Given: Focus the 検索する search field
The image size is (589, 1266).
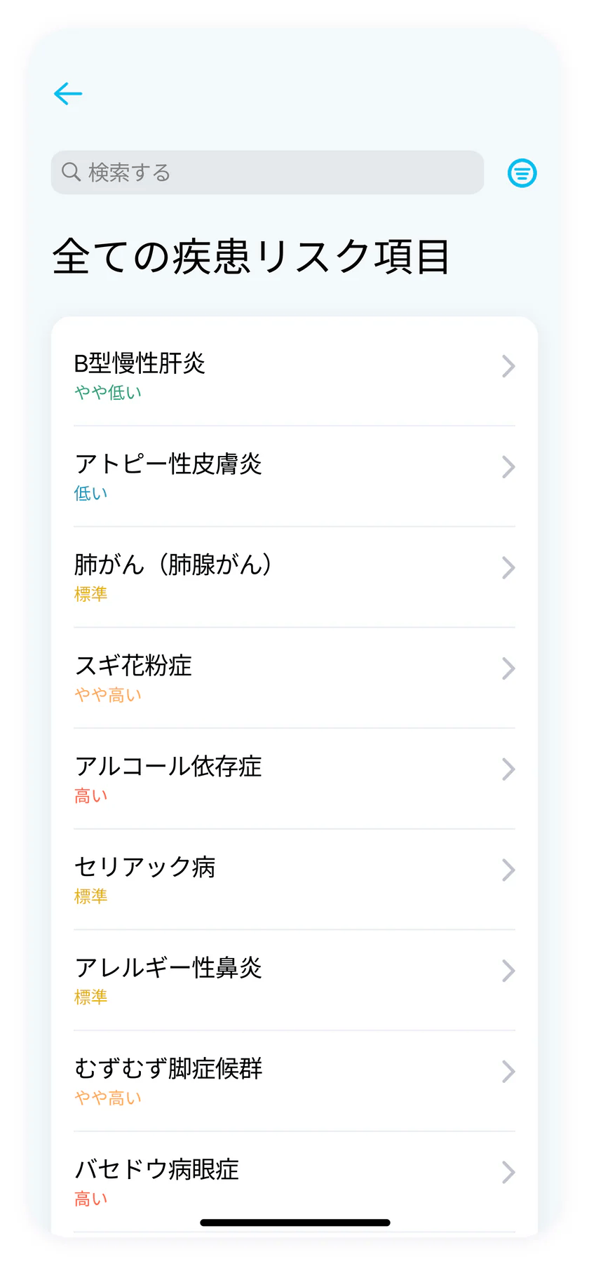Looking at the screenshot, I should tap(280, 173).
